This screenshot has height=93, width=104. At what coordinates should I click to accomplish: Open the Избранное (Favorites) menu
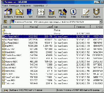(x=26, y=6)
